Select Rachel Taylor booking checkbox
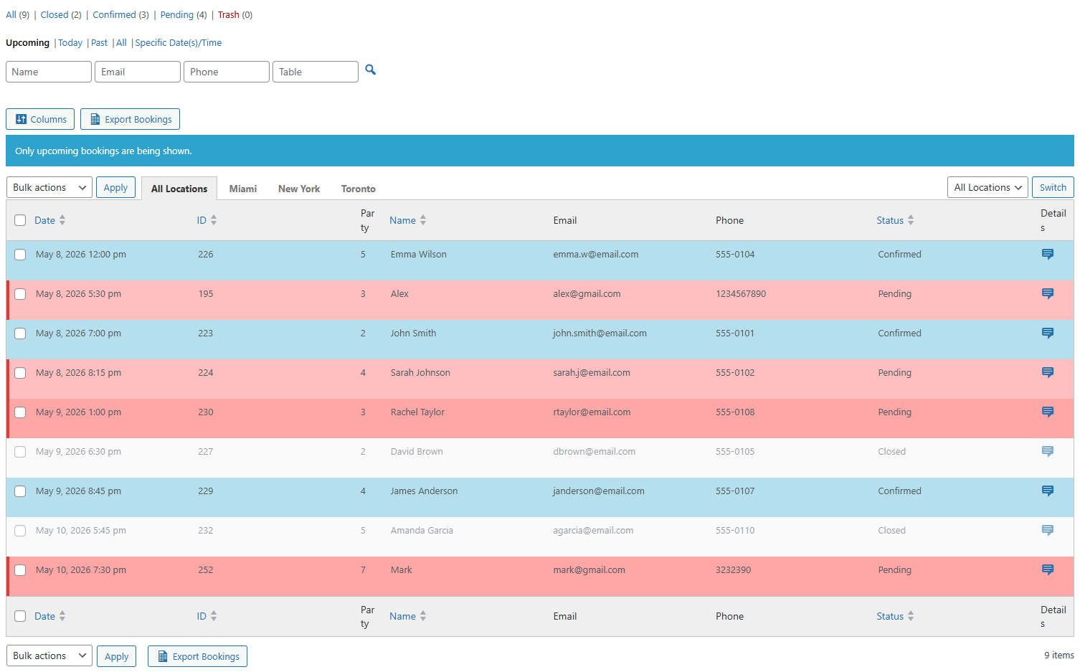 [x=20, y=412]
